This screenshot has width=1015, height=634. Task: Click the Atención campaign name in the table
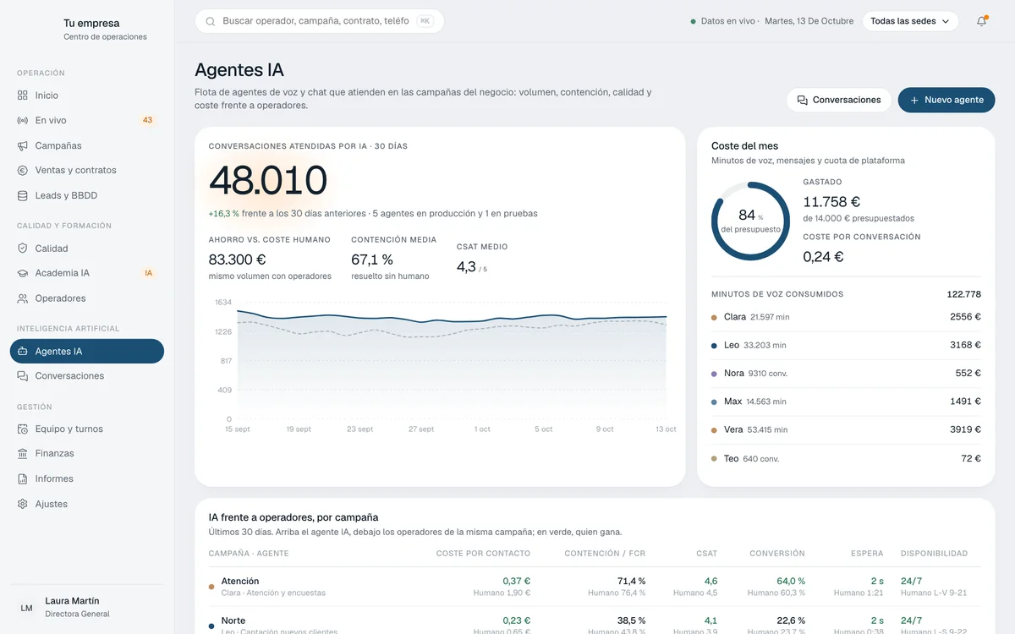[240, 581]
